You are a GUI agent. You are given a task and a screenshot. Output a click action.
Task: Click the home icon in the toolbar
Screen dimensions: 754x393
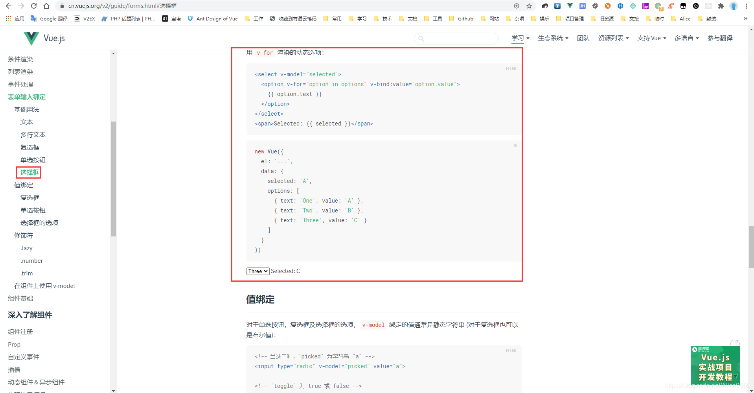pos(46,6)
